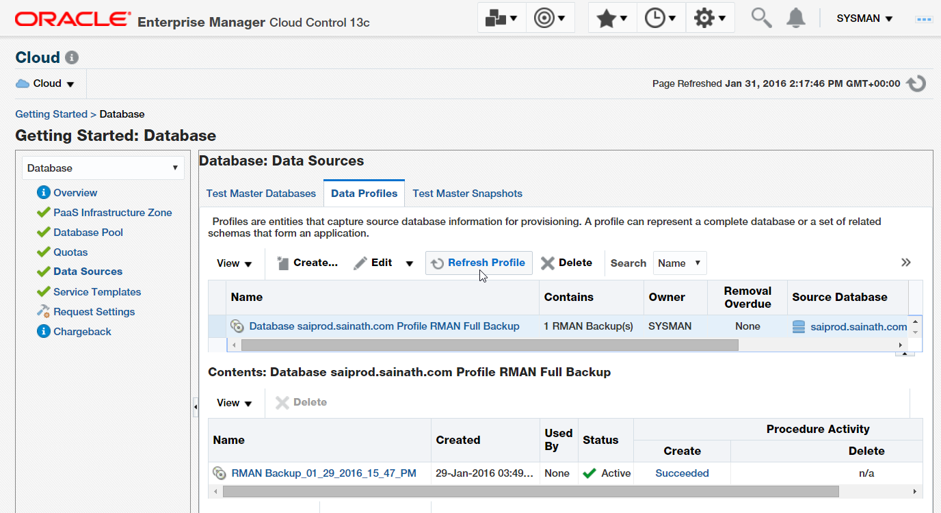Viewport: 941px width, 513px height.
Task: Open the Favorites star menu
Action: pyautogui.click(x=612, y=18)
